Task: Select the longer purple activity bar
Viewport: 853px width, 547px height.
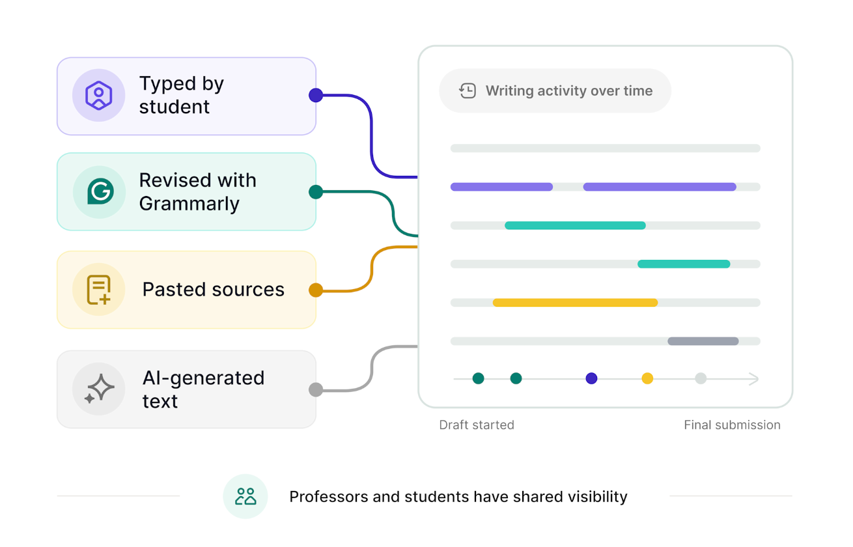Action: (660, 187)
